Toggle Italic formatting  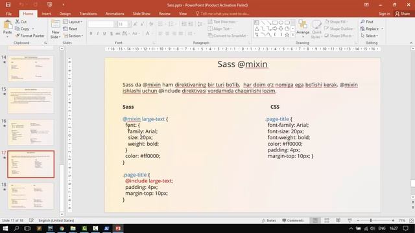pos(98,33)
